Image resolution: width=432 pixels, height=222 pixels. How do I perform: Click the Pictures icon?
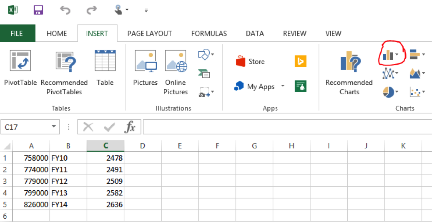[145, 61]
